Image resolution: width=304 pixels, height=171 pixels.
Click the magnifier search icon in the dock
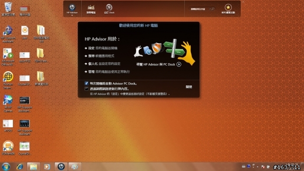click(212, 9)
